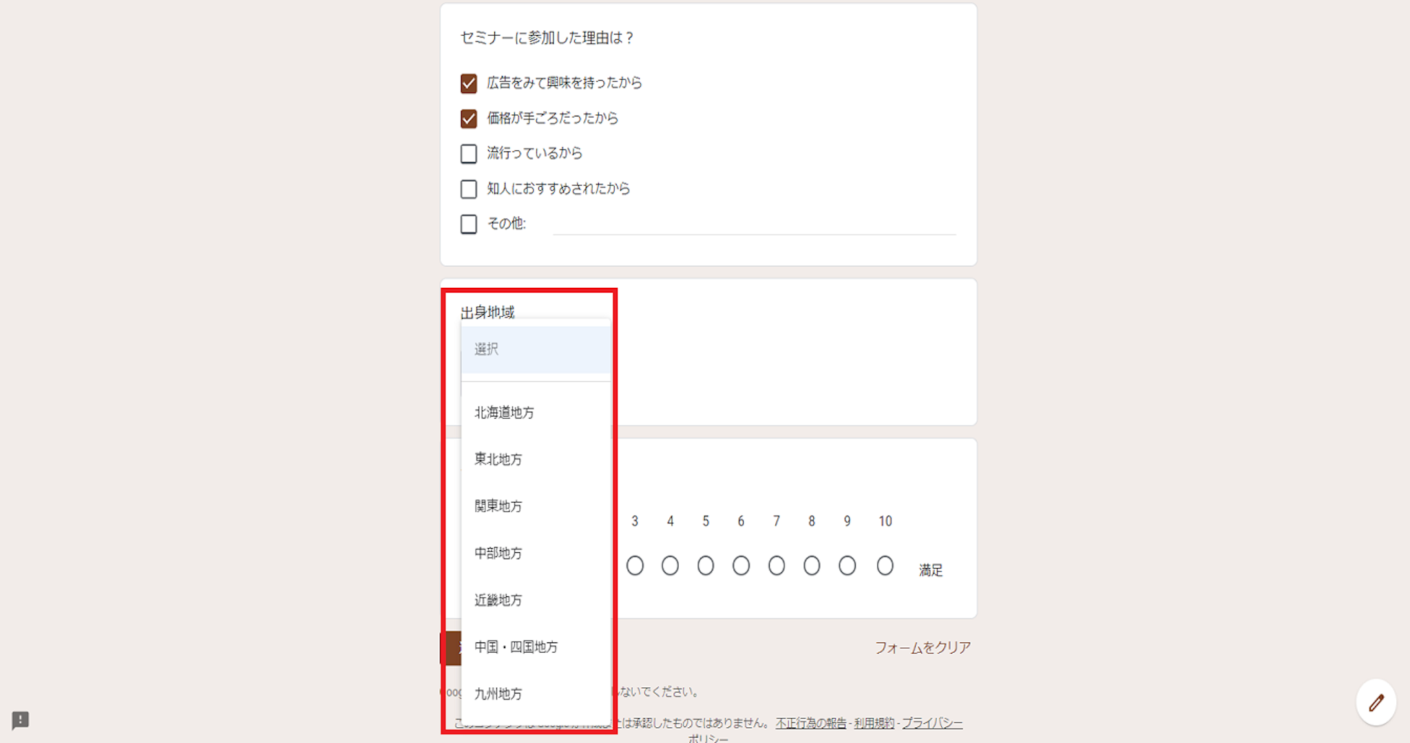Choose 東北地方 from dropdown list

pos(536,459)
